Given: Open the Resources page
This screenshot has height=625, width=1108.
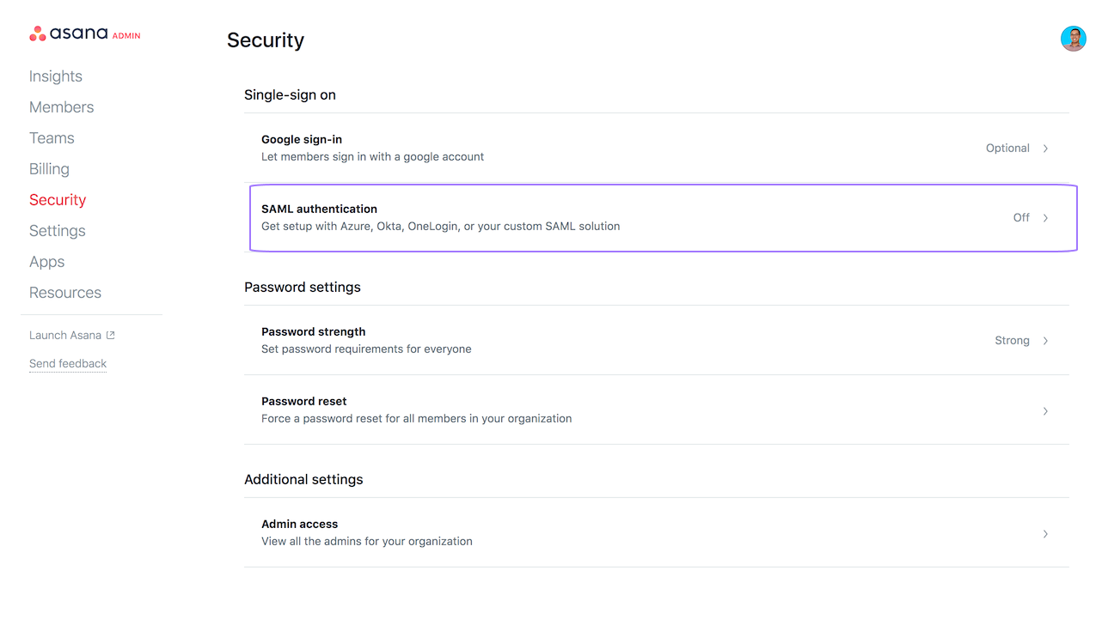Looking at the screenshot, I should pos(65,293).
